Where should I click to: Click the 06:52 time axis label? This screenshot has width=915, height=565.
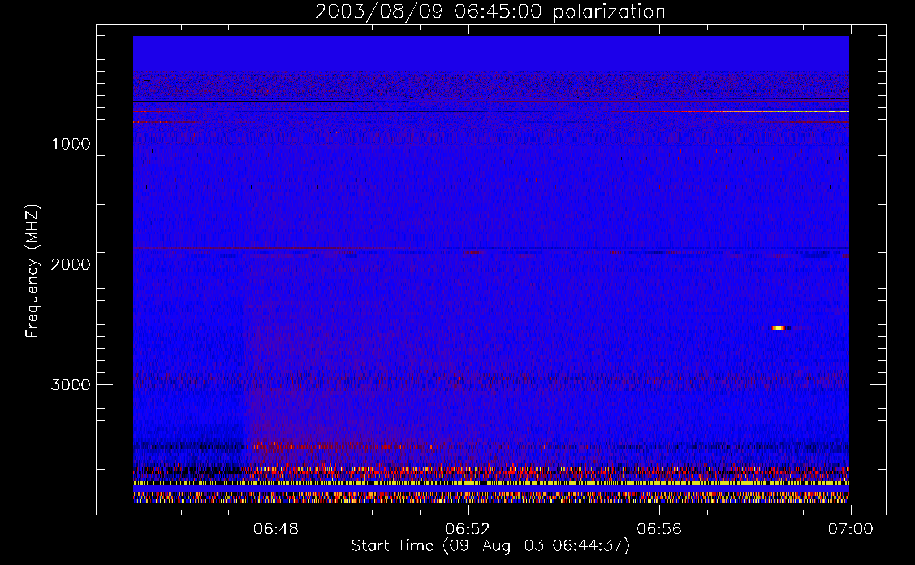click(468, 529)
